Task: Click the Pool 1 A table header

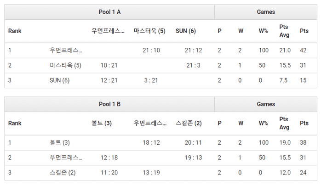Action: [109, 12]
